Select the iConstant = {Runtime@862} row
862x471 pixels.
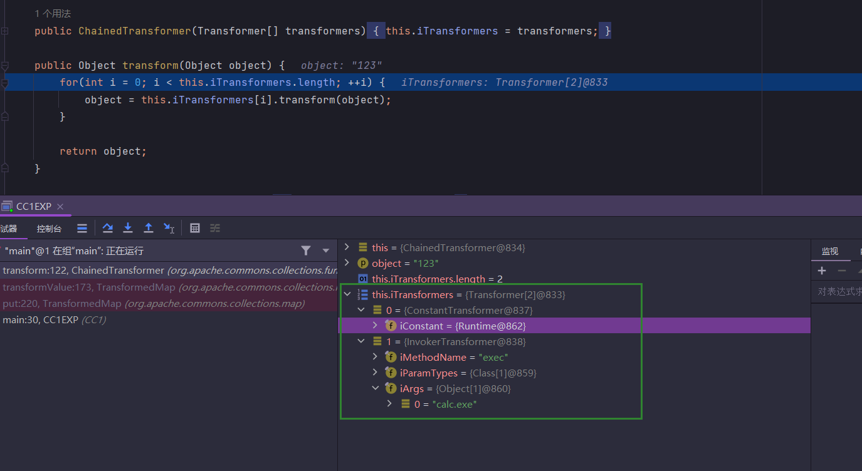[574, 326]
